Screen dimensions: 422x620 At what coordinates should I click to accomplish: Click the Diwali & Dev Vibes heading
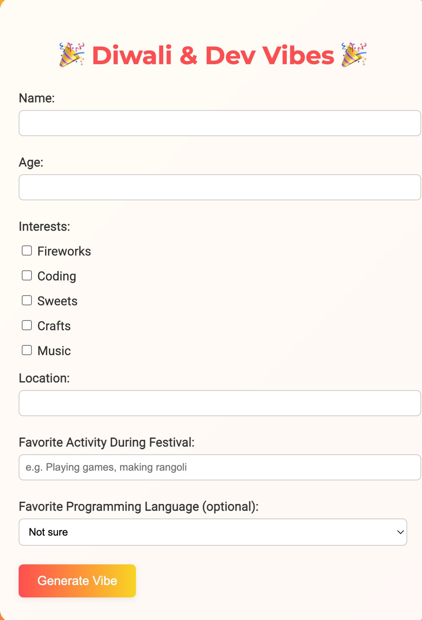[213, 55]
